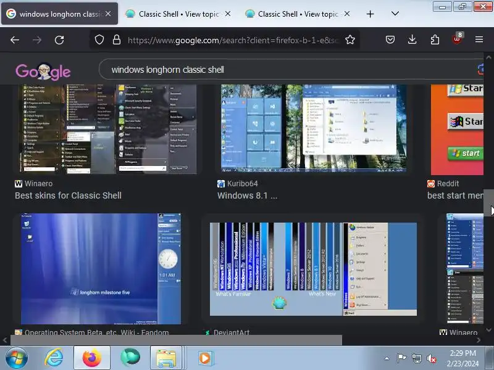Click the Kuribo64 source label
Viewport: 494px width, 370px height.
(x=238, y=183)
